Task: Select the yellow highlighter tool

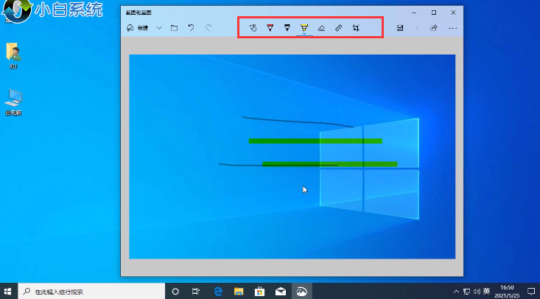Action: (x=304, y=28)
